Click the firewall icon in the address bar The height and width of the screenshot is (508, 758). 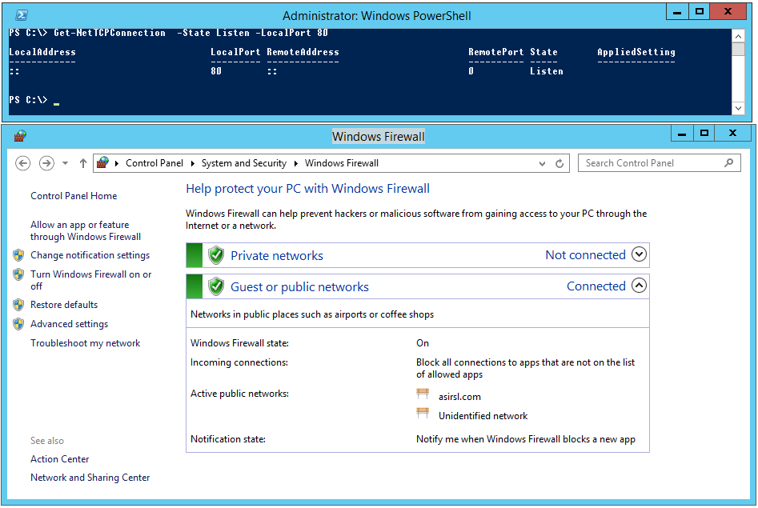(x=102, y=163)
